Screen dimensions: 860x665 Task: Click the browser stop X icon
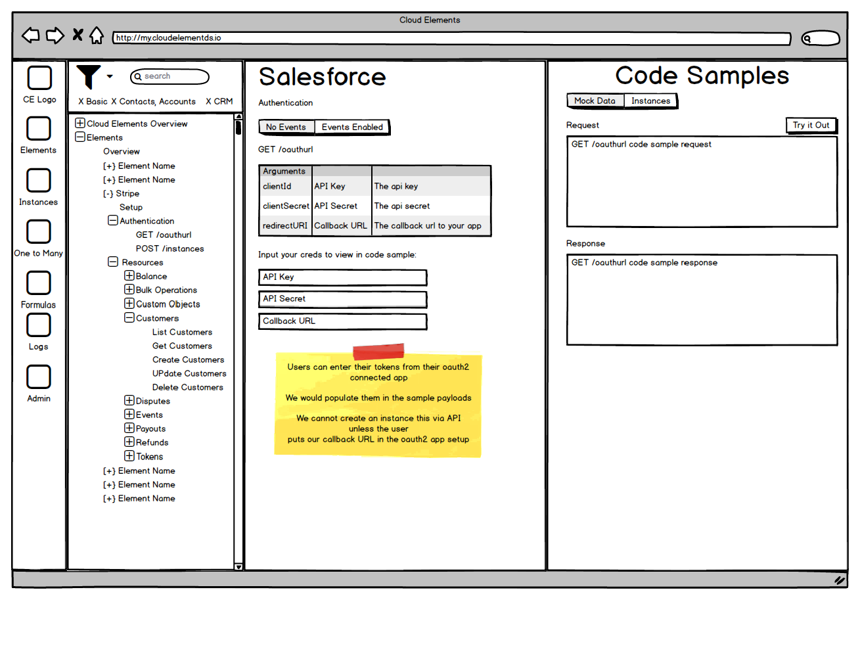[x=78, y=35]
